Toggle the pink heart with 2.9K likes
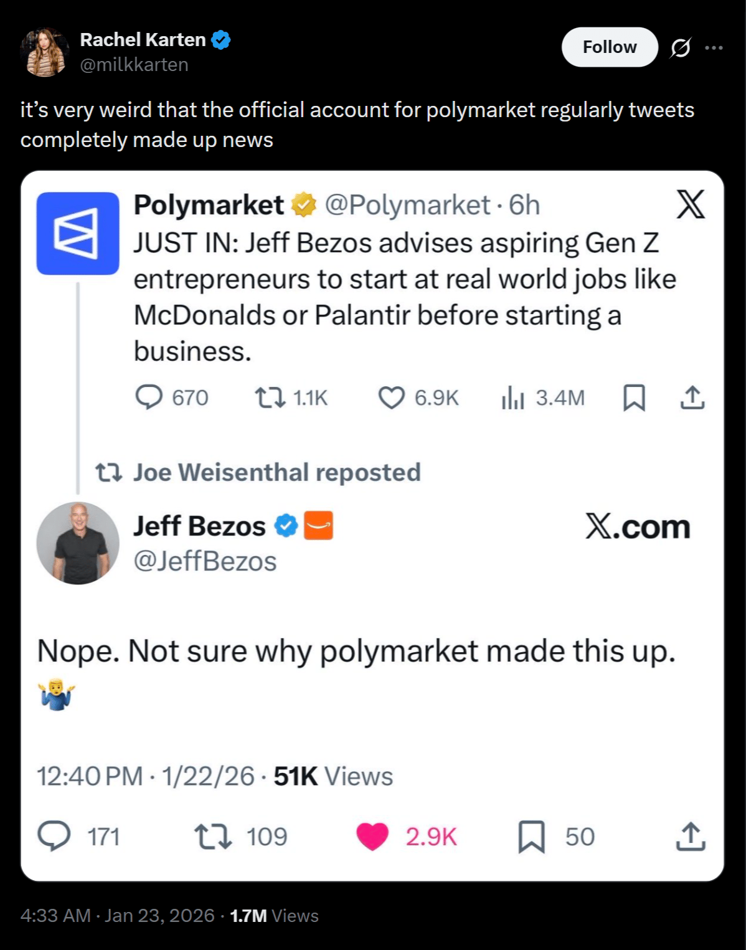 [372, 837]
